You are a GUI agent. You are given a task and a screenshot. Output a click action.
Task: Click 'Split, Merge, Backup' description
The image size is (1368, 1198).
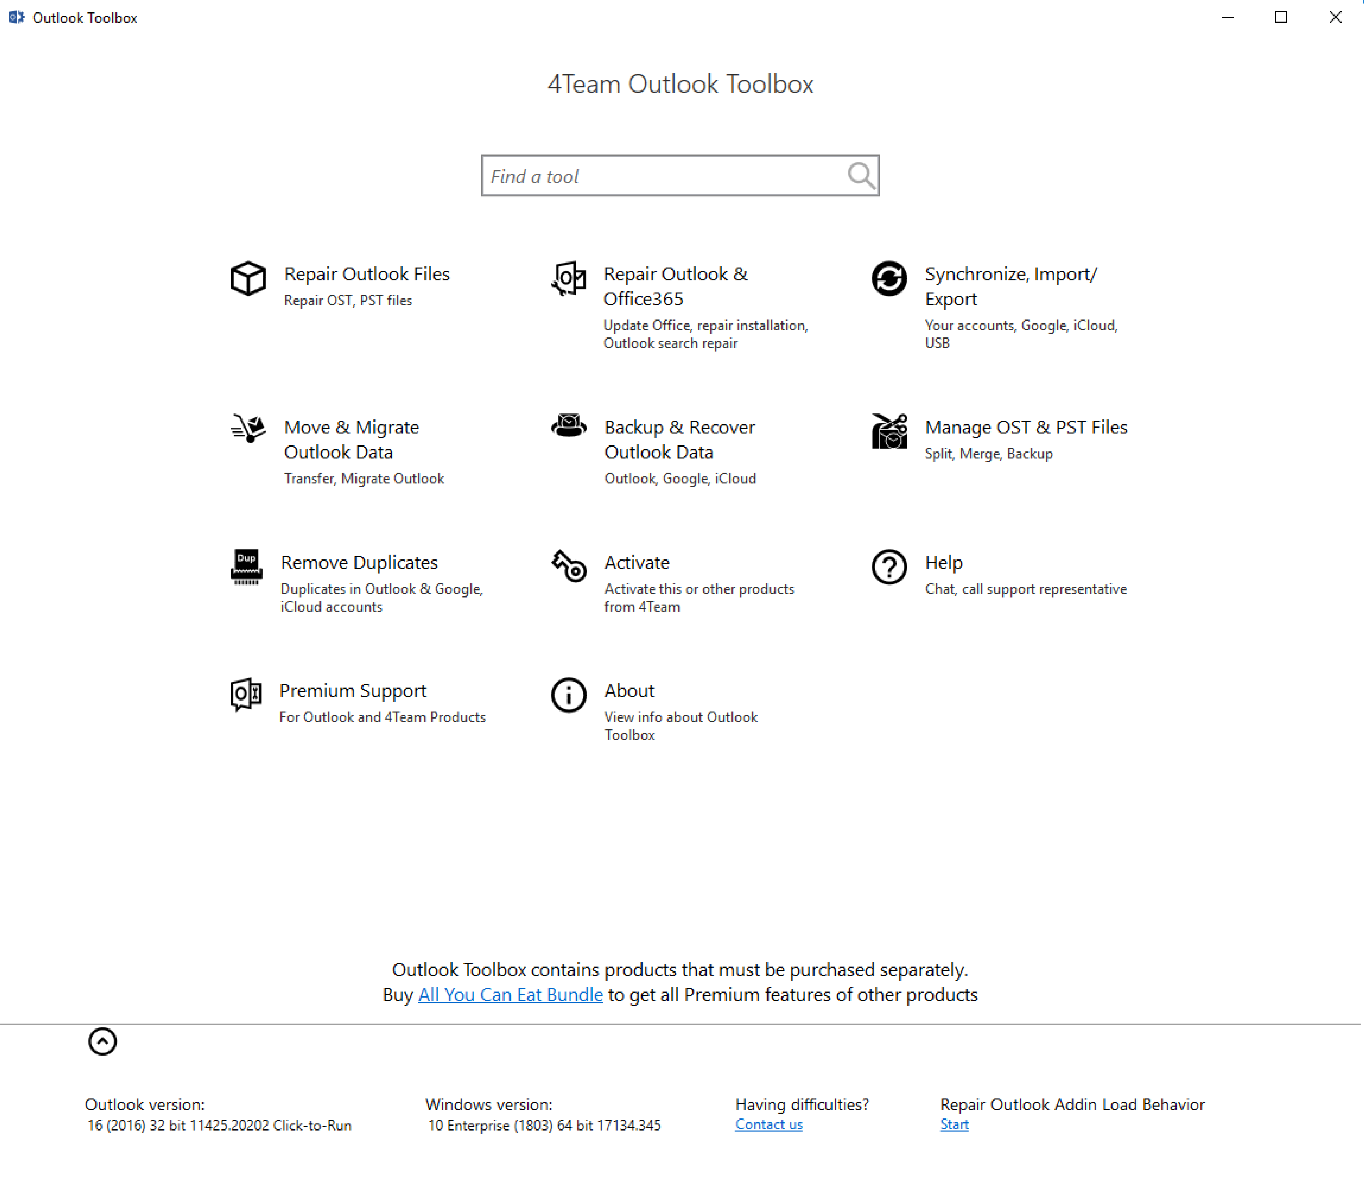pyautogui.click(x=988, y=454)
